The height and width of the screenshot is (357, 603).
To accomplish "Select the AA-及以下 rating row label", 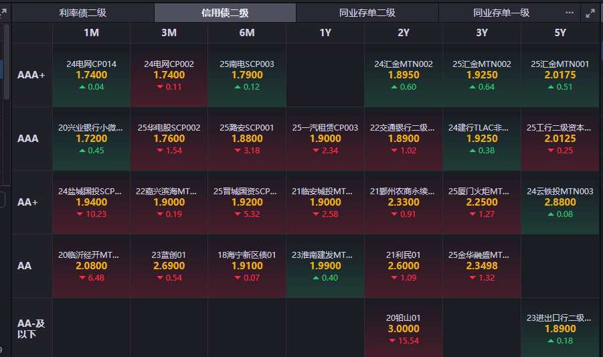I will coord(32,328).
